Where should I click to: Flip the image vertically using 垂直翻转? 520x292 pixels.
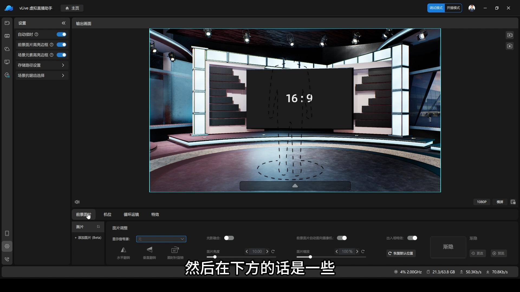149,253
